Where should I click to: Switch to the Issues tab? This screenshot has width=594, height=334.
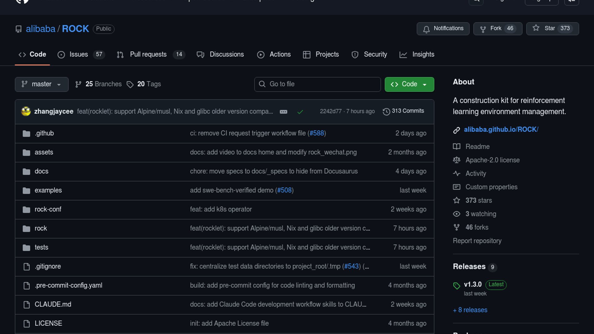(x=79, y=54)
